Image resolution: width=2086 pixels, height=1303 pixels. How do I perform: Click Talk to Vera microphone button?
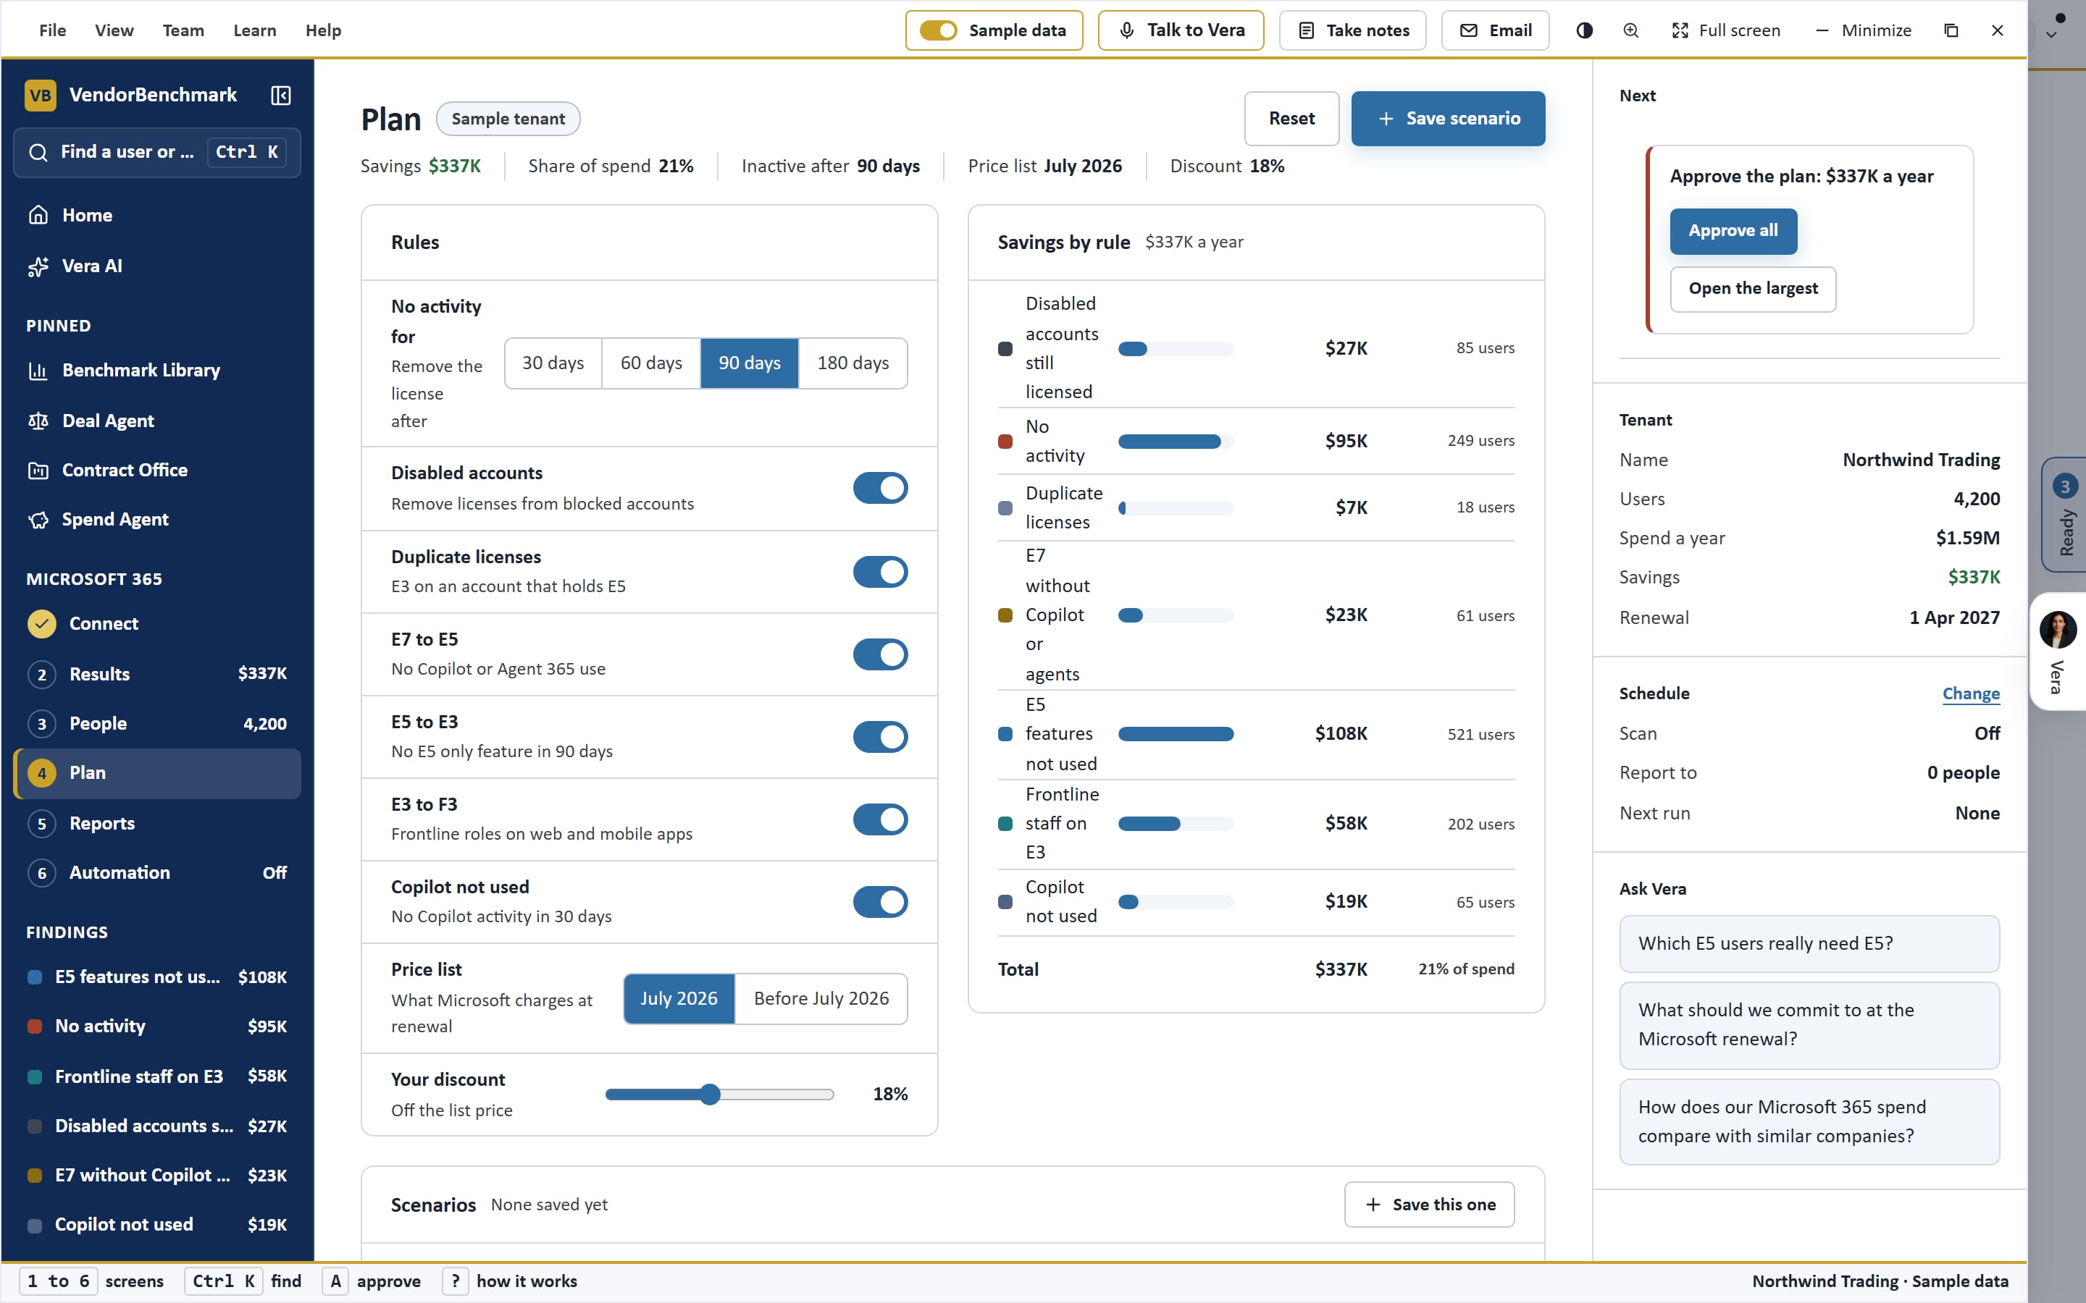pos(1181,30)
